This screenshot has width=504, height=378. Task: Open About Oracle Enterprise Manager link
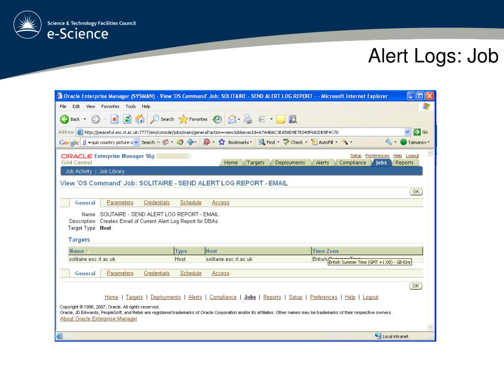coord(98,318)
